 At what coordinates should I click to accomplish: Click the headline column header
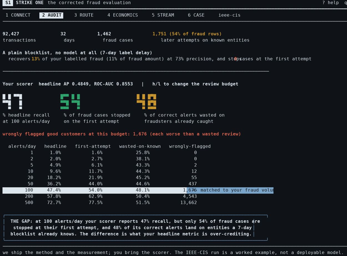55,147
